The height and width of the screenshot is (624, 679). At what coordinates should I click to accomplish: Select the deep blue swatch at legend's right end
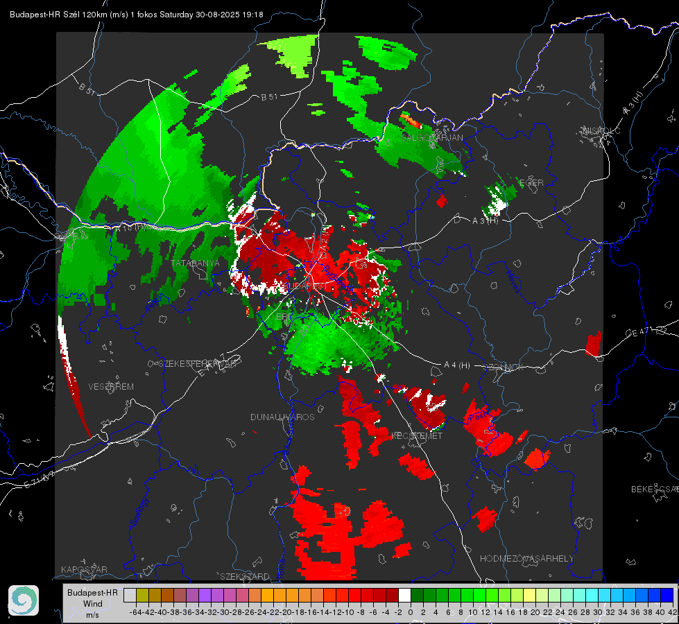[667, 595]
